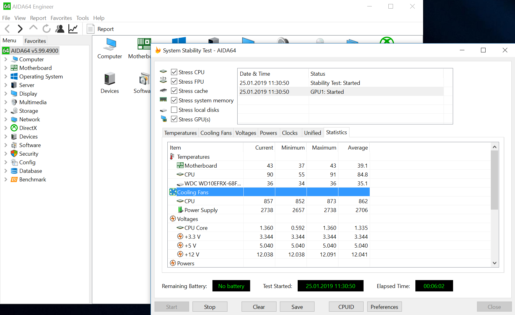Click the Cooling Fans fan icon in statistics
The image size is (515, 315).
coord(173,192)
